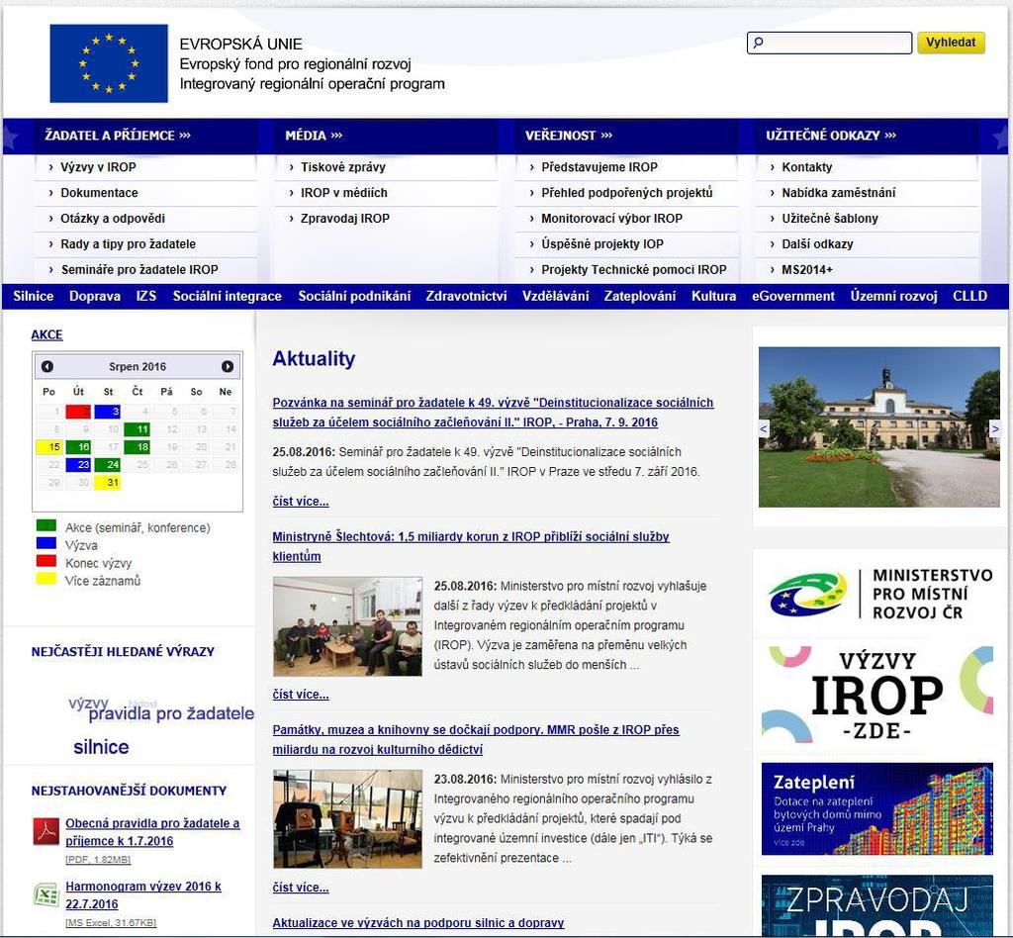
Task: Go to previous month in calendar
Action: tap(47, 366)
